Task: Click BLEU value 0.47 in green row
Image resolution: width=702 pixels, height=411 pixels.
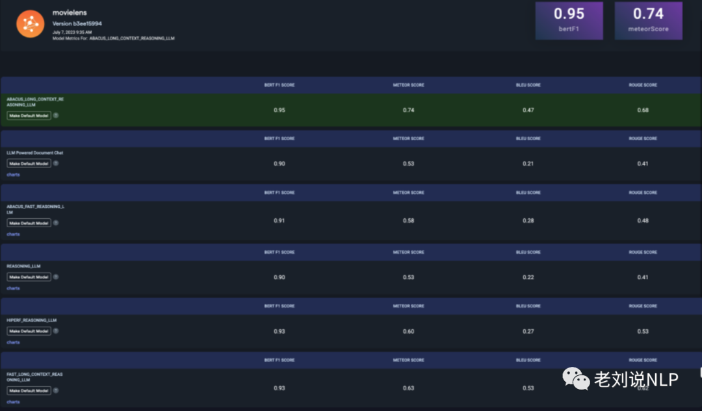Action: (528, 110)
